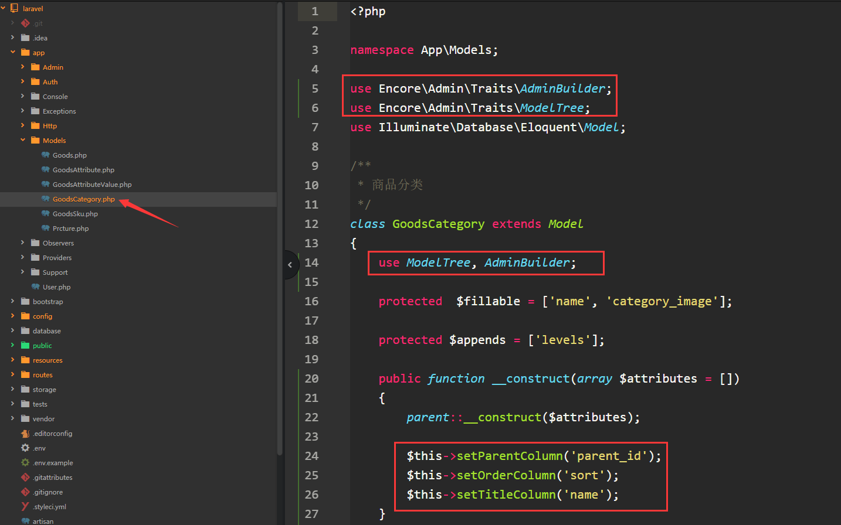Open GoodsAttributeValue.php file
The height and width of the screenshot is (525, 841).
coord(92,185)
